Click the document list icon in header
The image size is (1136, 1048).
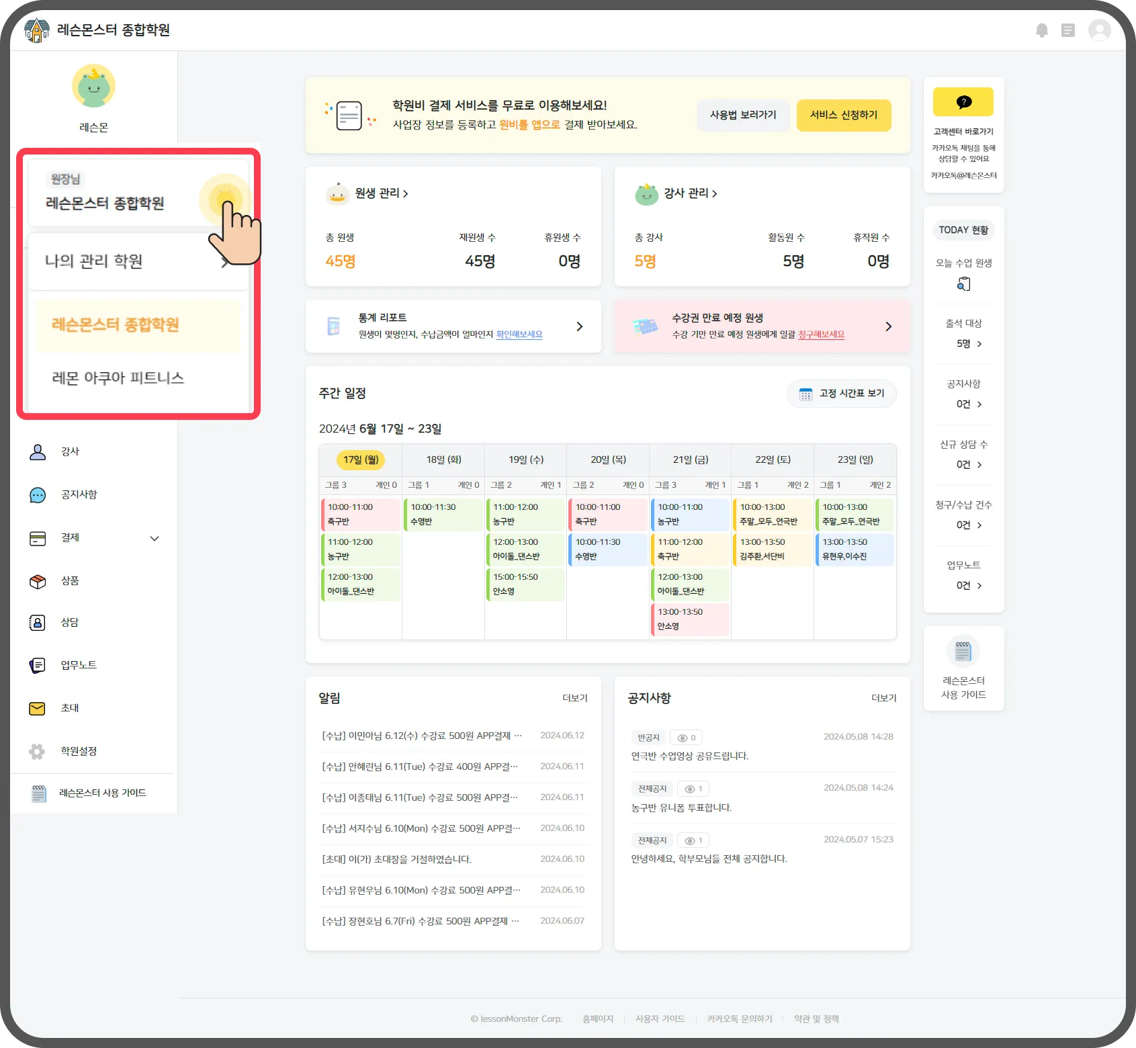coord(1068,30)
